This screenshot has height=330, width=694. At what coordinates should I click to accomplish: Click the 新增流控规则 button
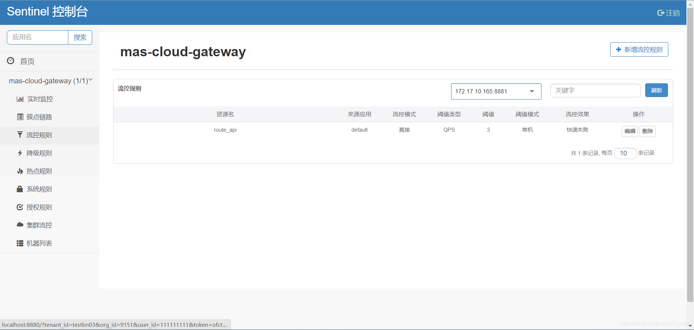[x=639, y=49]
